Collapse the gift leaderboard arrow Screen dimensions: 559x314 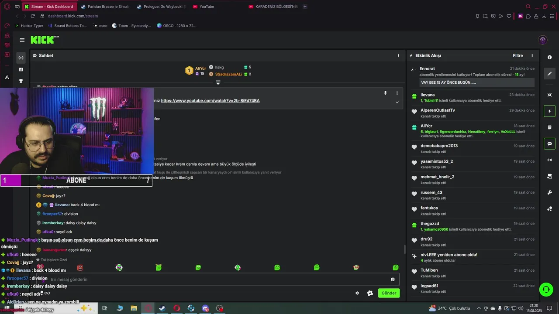click(218, 82)
